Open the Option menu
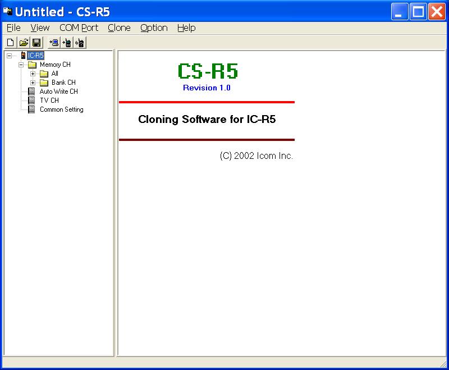Image resolution: width=449 pixels, height=370 pixels. 154,28
